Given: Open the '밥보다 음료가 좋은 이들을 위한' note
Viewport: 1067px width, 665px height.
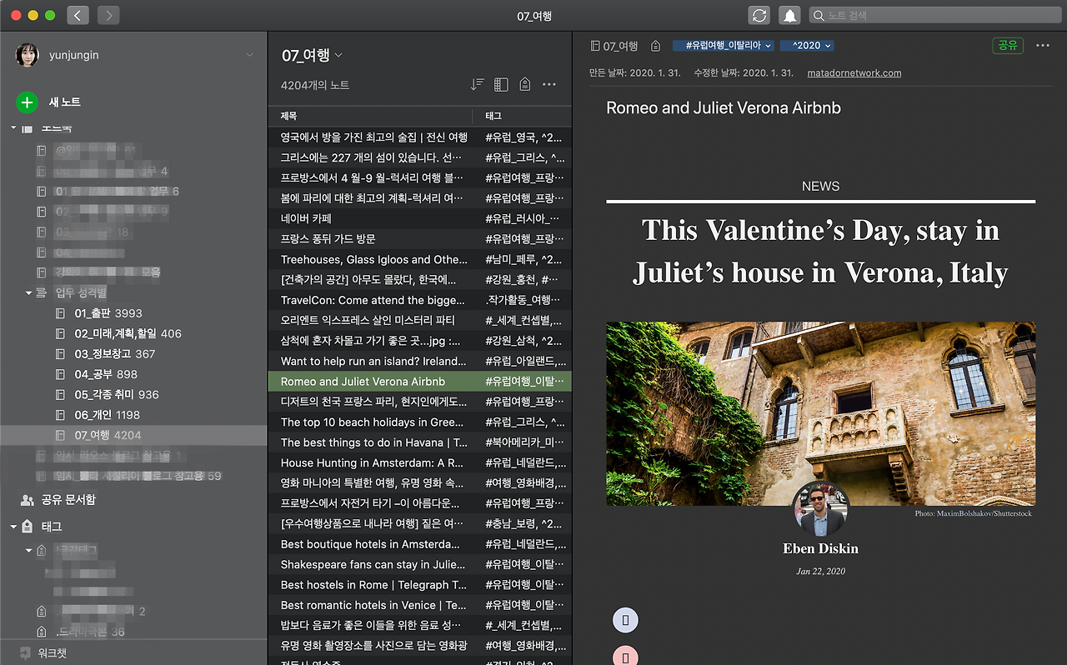Looking at the screenshot, I should [420, 625].
